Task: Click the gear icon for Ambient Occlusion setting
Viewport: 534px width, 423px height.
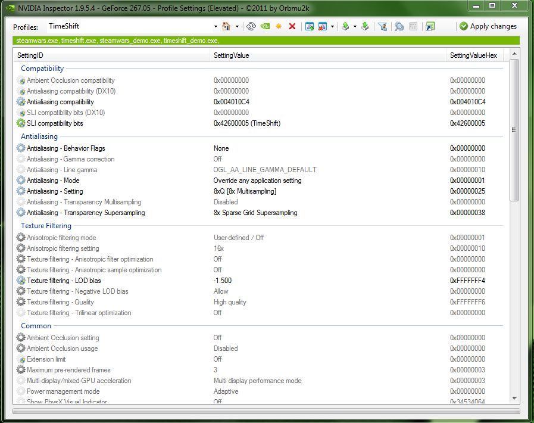Action: [x=21, y=337]
